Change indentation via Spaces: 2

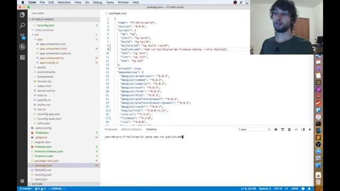265,189
